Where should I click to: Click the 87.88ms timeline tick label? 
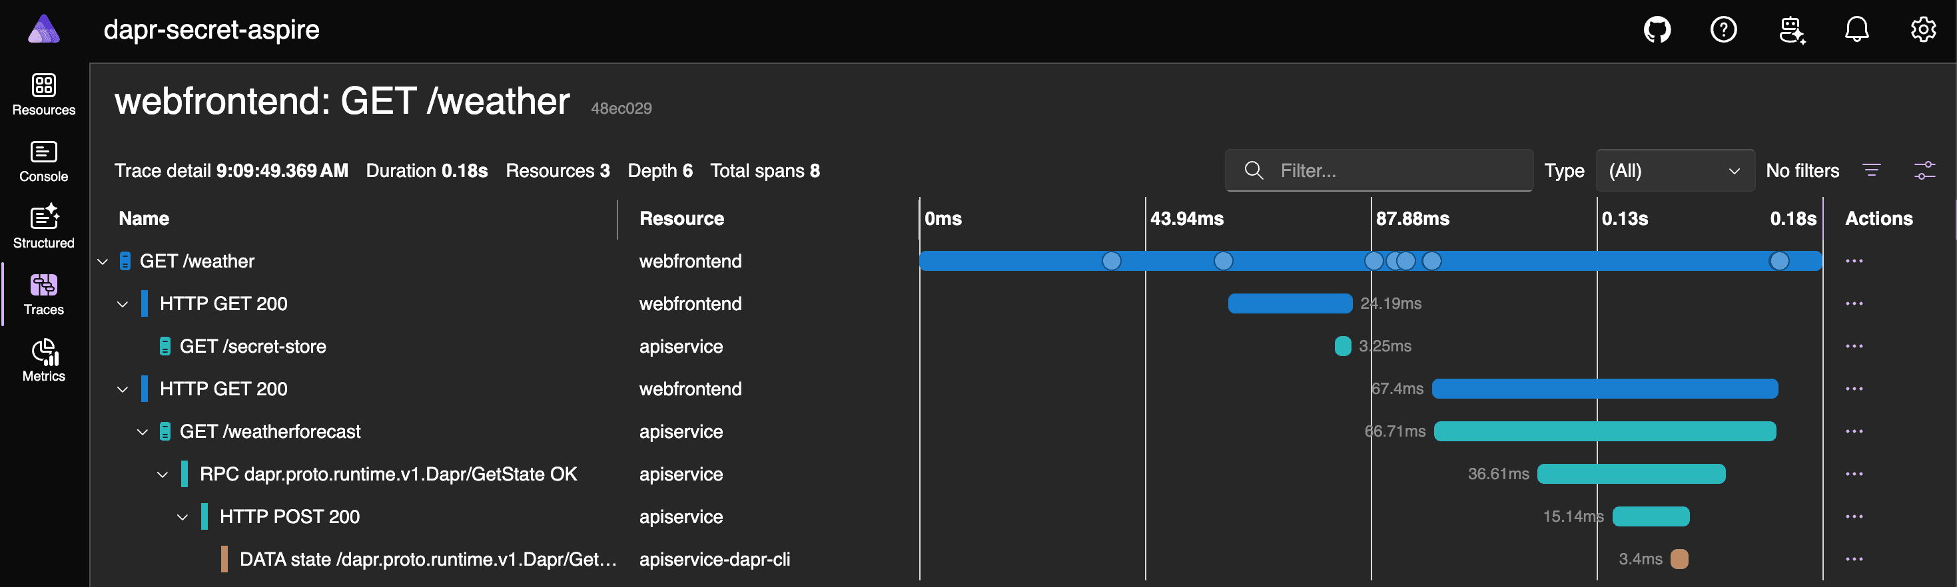pos(1412,219)
